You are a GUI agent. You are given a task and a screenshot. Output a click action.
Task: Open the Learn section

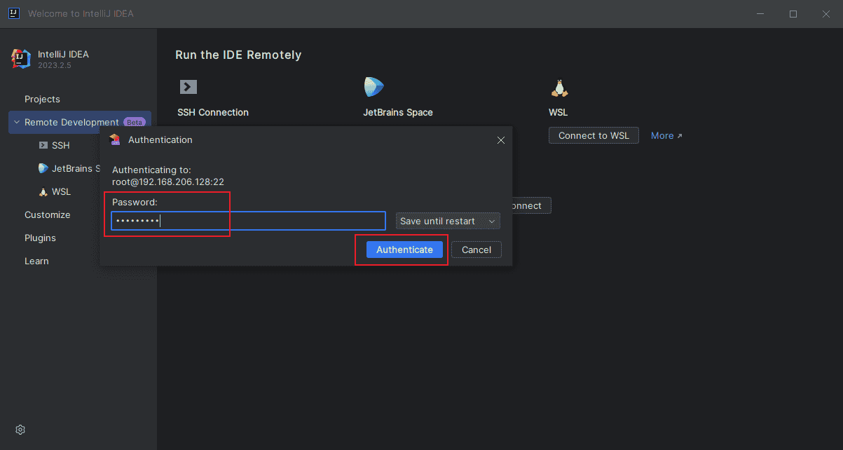click(36, 261)
